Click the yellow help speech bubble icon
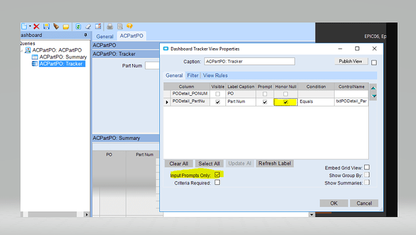Viewport: 416px width, 235px height. point(130,27)
